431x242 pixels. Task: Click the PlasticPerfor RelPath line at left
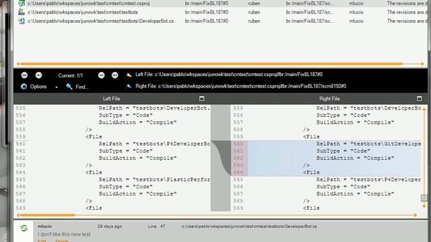point(154,179)
